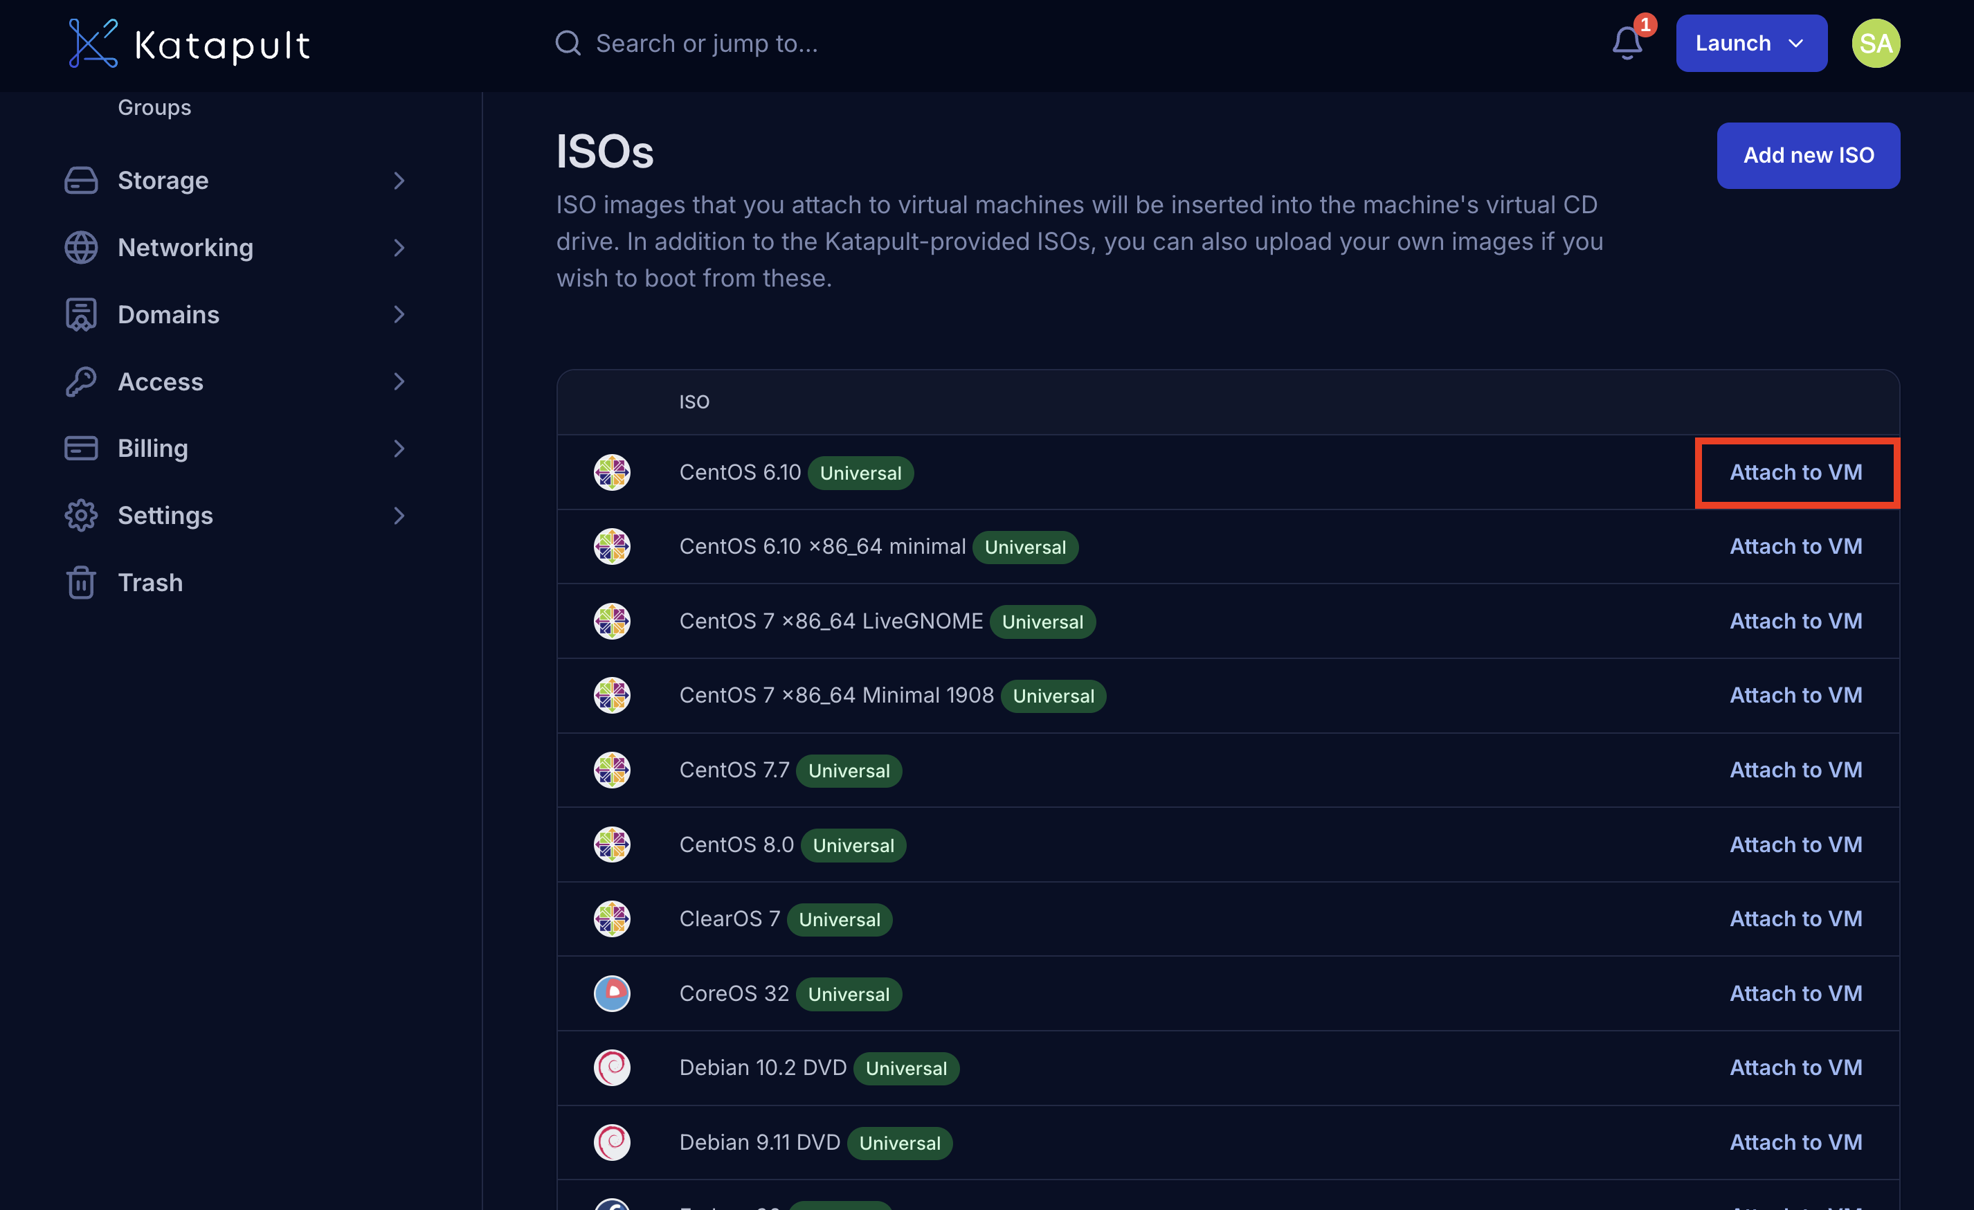Click the Settings gear icon in sidebar

click(81, 515)
